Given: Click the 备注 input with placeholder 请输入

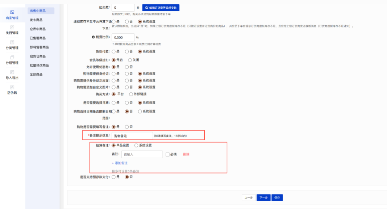Looking at the screenshot, I should point(142,154).
